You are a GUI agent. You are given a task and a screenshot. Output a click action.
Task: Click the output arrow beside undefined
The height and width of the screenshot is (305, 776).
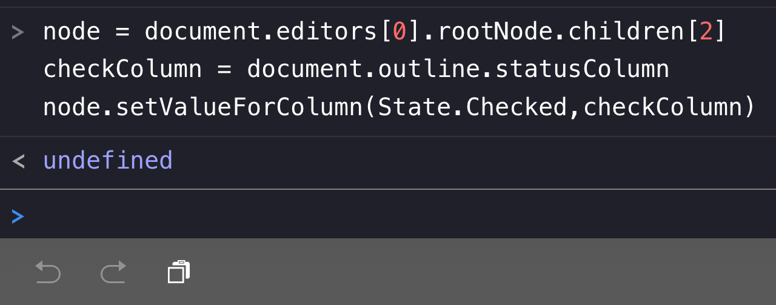coord(18,161)
